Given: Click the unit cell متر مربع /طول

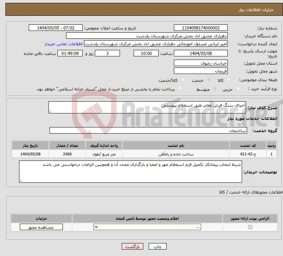Looking at the screenshot, I should (x=104, y=154).
